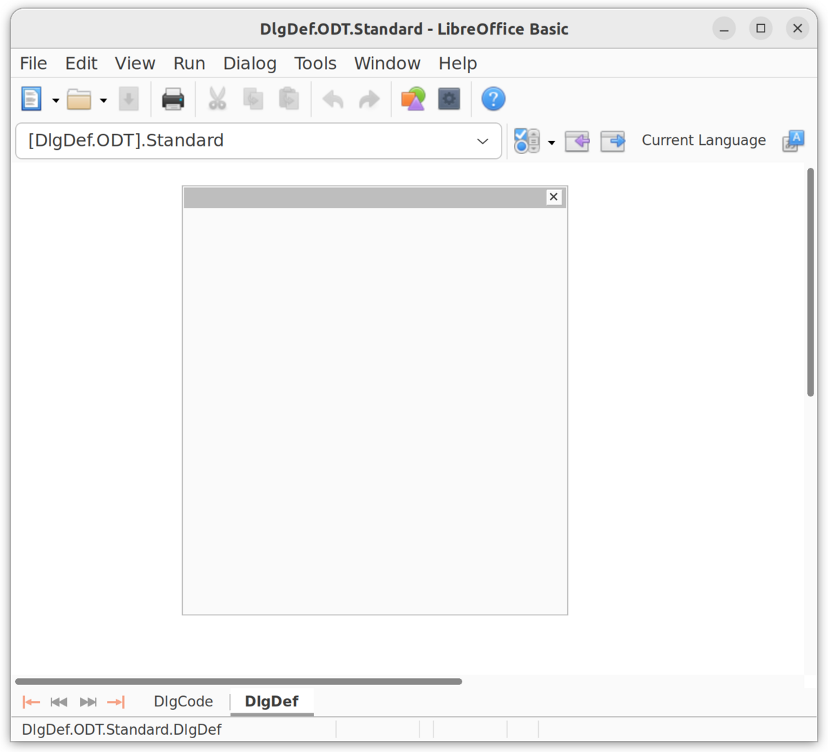The width and height of the screenshot is (828, 752).
Task: Paste from the clipboard
Action: coord(288,99)
